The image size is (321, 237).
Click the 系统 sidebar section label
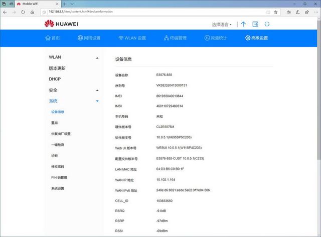coord(53,101)
